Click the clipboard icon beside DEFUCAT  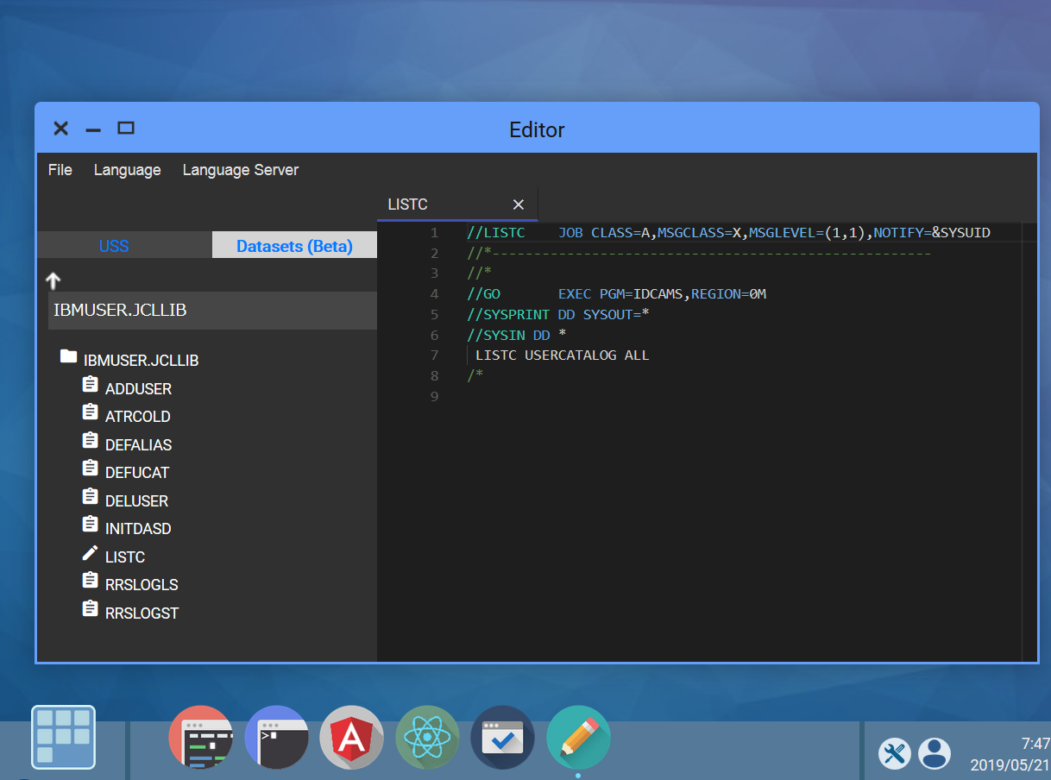(90, 469)
